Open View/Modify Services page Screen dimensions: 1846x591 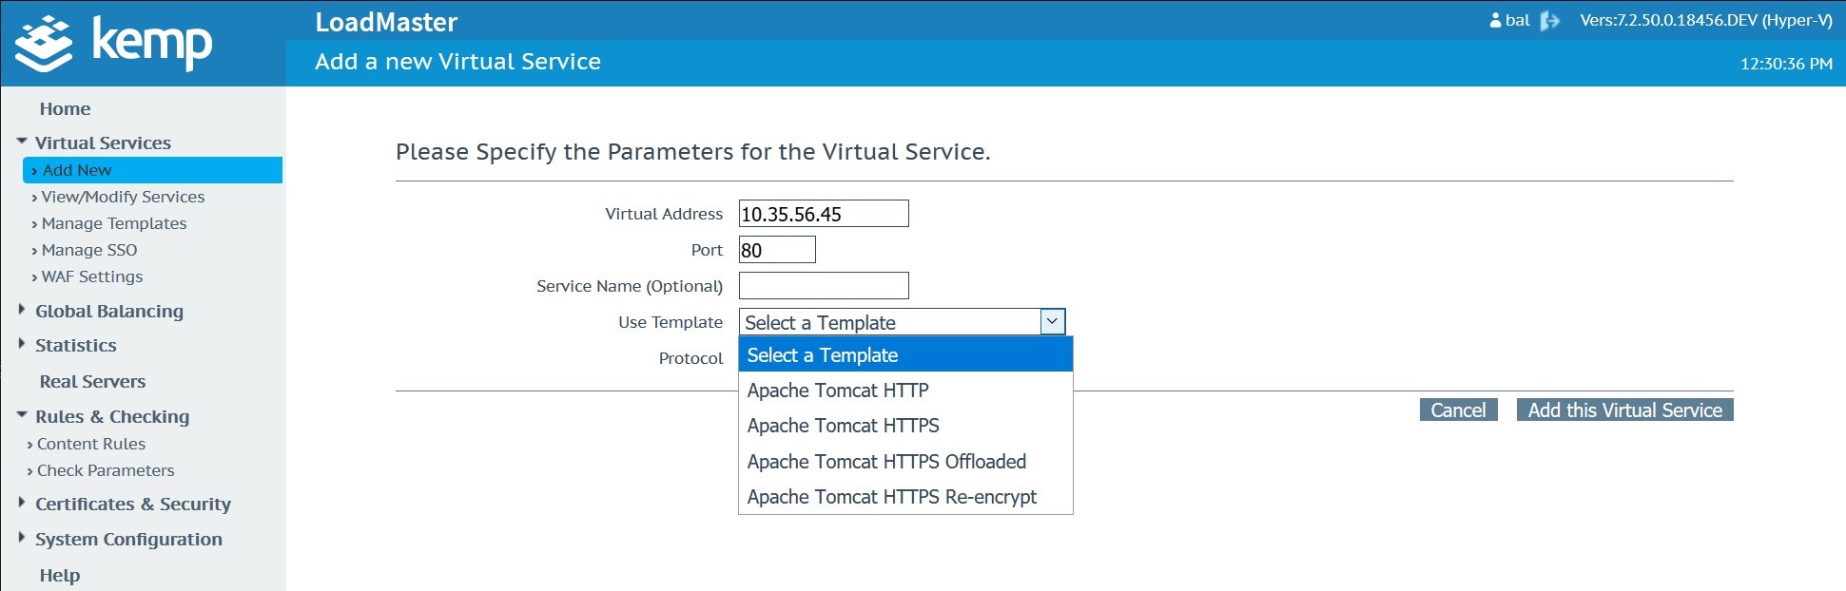tap(123, 197)
